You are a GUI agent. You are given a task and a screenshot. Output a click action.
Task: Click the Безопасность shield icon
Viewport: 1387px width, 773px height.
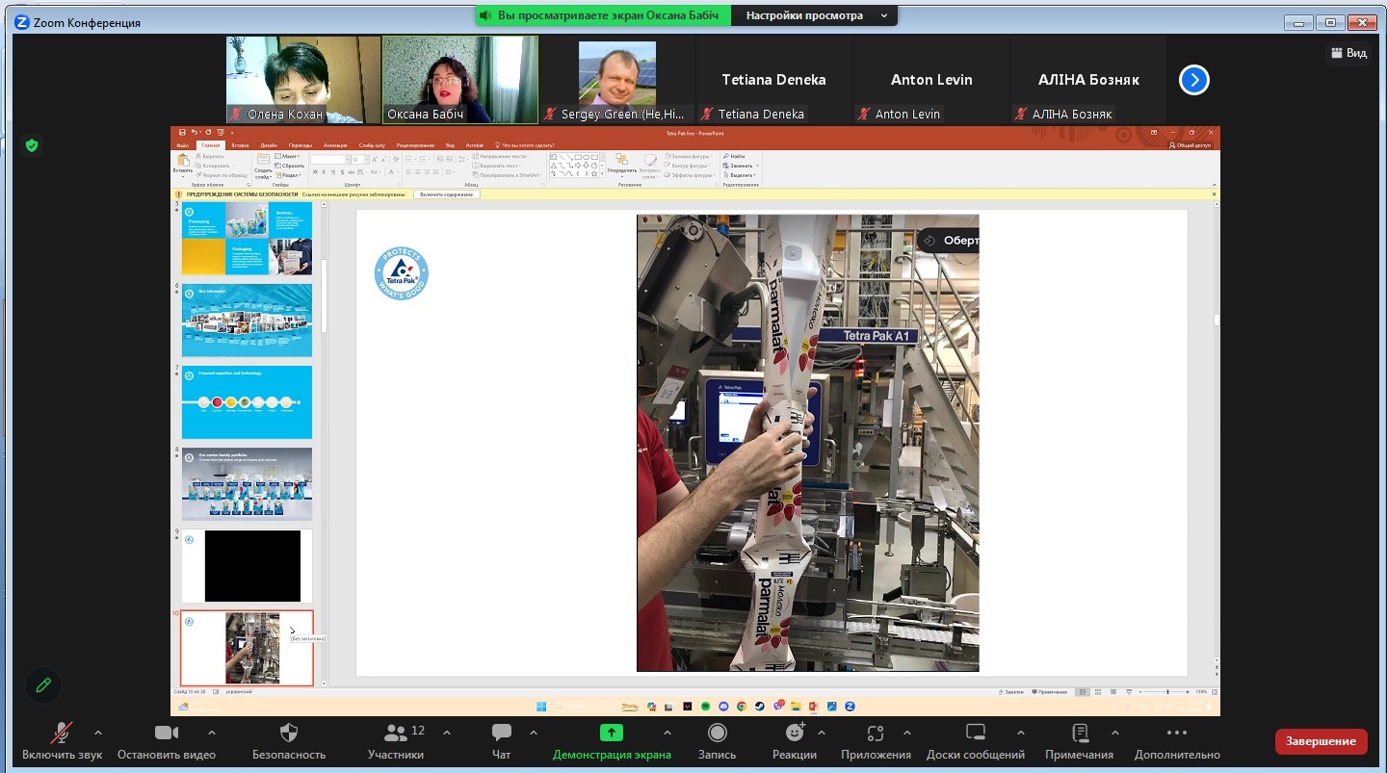[288, 734]
